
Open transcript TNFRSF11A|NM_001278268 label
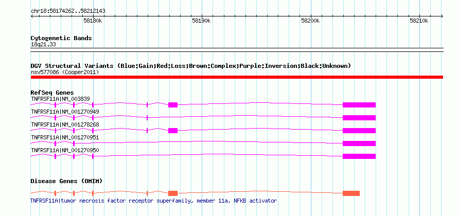pyautogui.click(x=65, y=124)
